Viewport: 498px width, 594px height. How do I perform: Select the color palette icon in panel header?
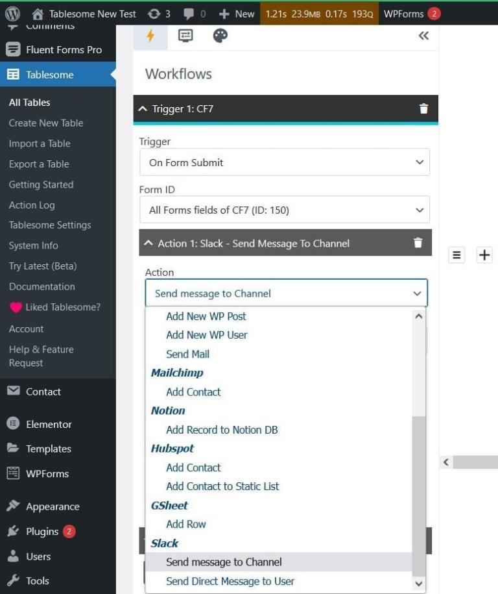click(220, 36)
